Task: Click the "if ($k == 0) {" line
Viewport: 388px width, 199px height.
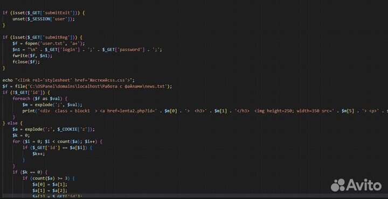Action: coord(30,172)
